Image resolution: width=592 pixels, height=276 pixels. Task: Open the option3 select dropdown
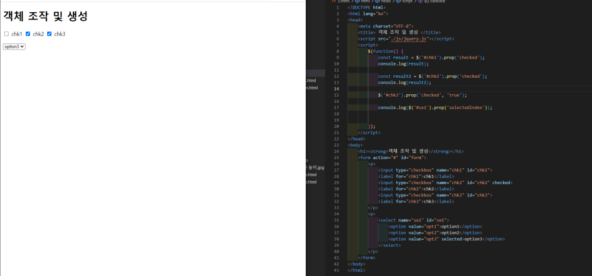coord(14,47)
